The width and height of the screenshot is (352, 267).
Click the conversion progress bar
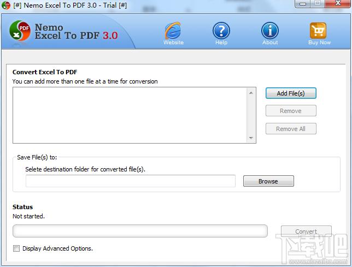pyautogui.click(x=140, y=231)
